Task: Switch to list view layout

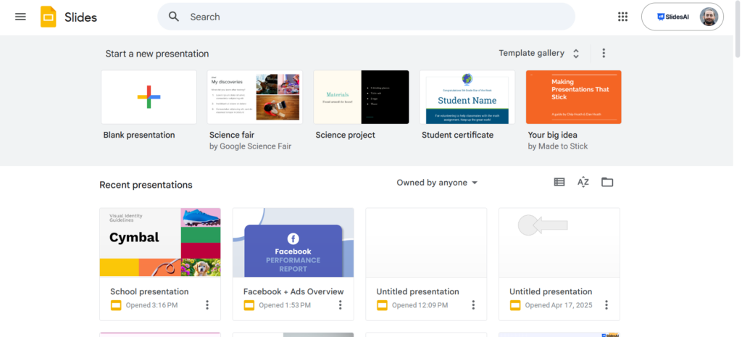Action: [559, 183]
